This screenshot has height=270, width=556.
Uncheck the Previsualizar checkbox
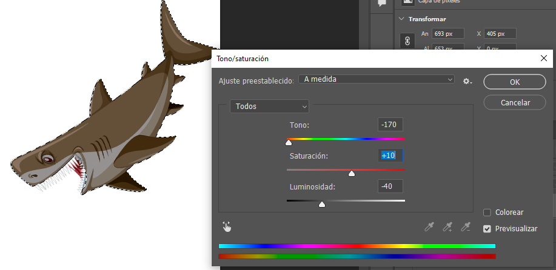[x=487, y=229]
